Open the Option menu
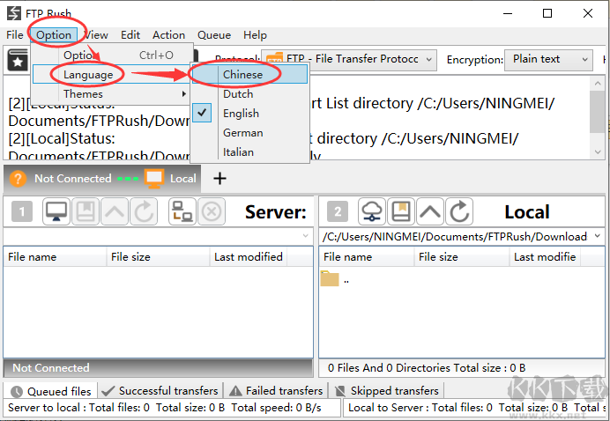The width and height of the screenshot is (610, 421). 54,35
